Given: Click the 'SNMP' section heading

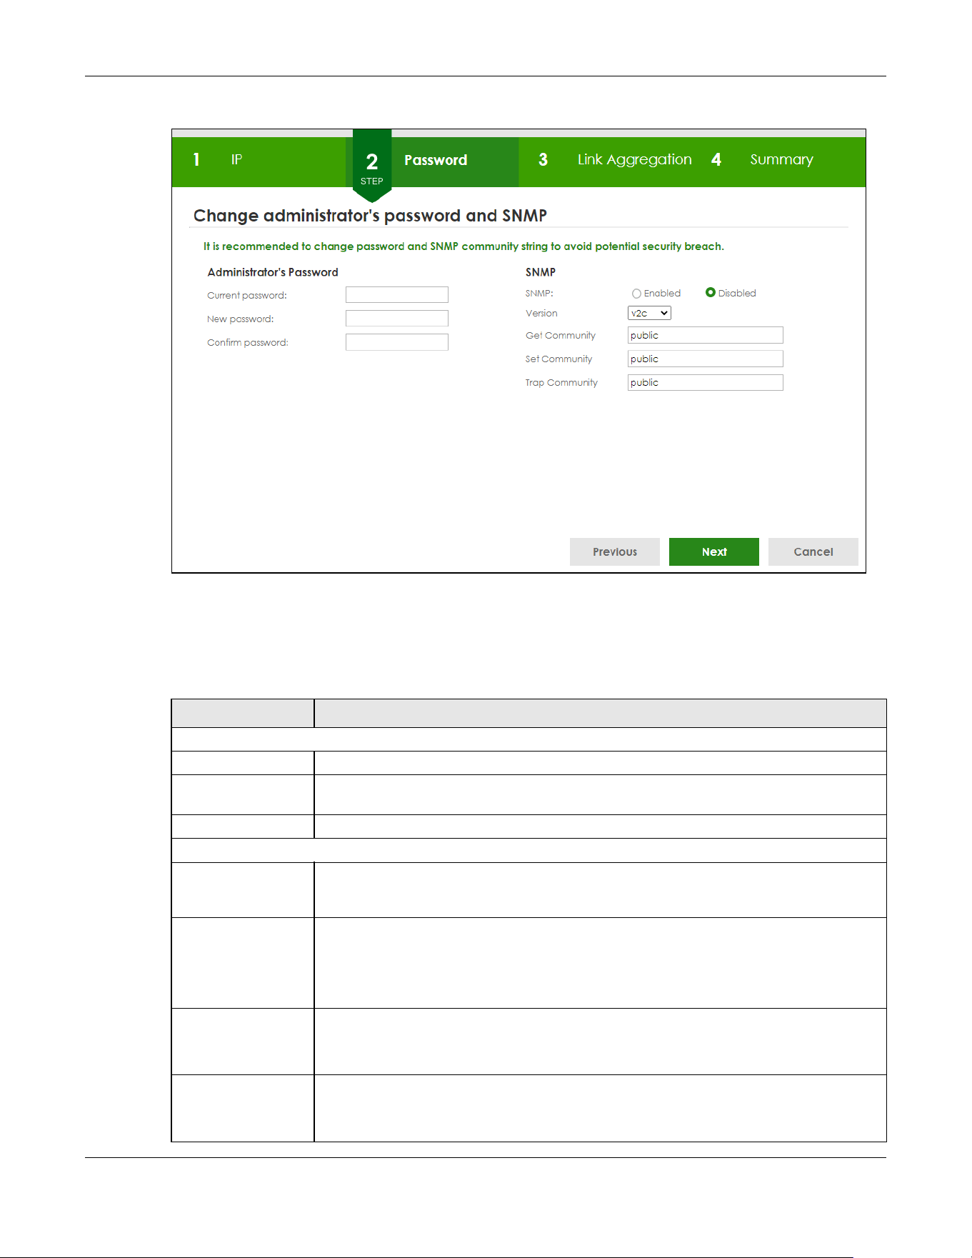Looking at the screenshot, I should 541,272.
